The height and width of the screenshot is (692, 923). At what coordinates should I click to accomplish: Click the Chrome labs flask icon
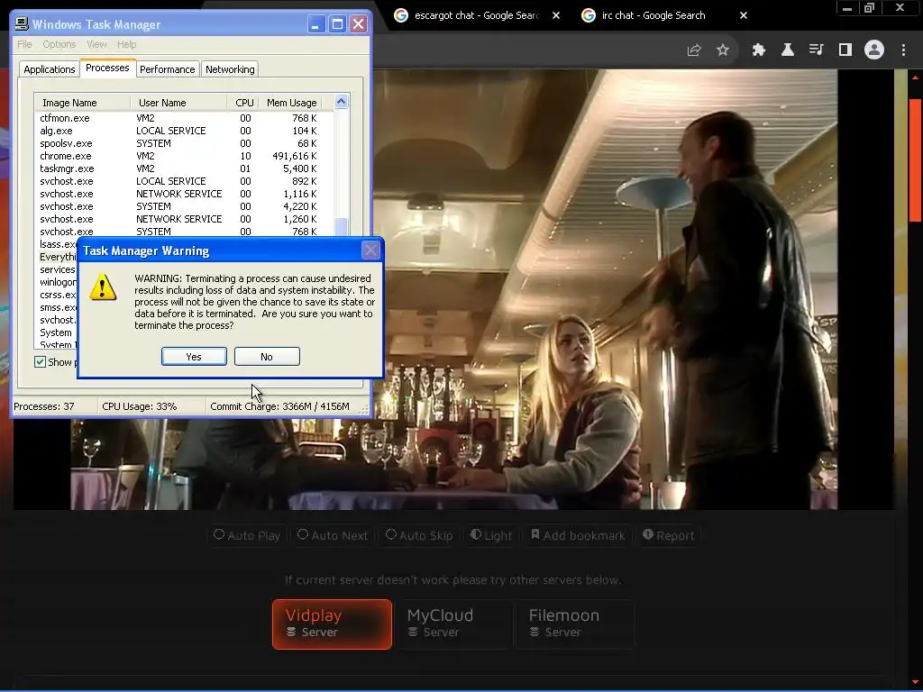click(788, 50)
